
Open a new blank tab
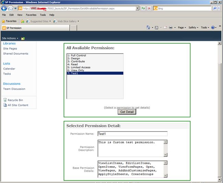tap(73, 28)
